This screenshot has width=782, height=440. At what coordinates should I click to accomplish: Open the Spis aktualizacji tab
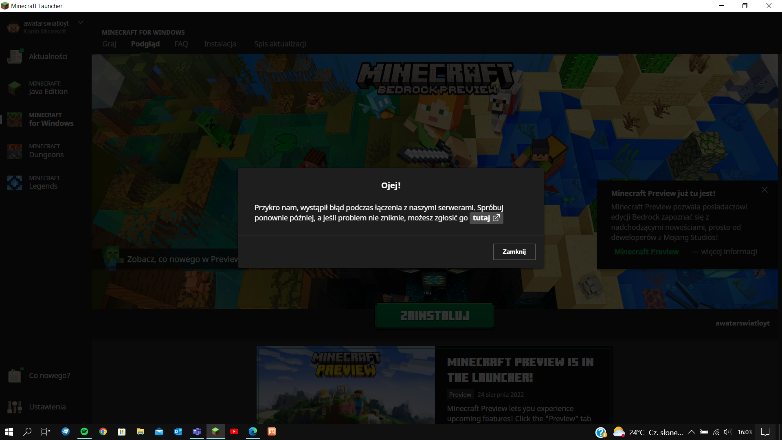click(280, 44)
